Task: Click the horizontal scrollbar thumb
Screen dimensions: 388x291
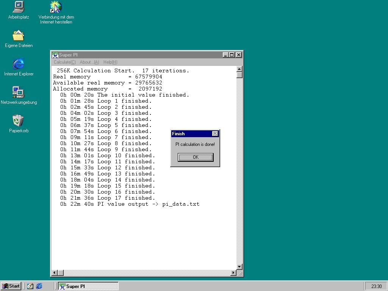Action: point(61,273)
